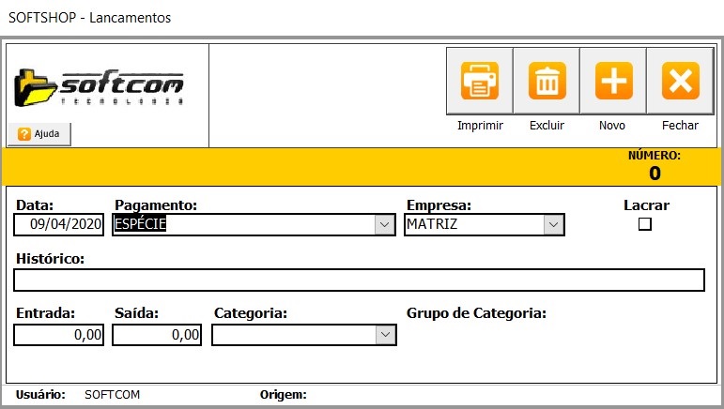Click the Excluir trash can icon
The image size is (724, 409).
click(547, 82)
